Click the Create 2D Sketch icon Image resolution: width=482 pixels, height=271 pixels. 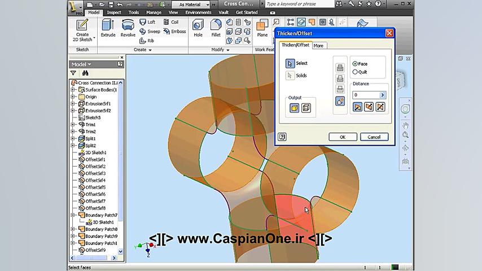(x=82, y=29)
